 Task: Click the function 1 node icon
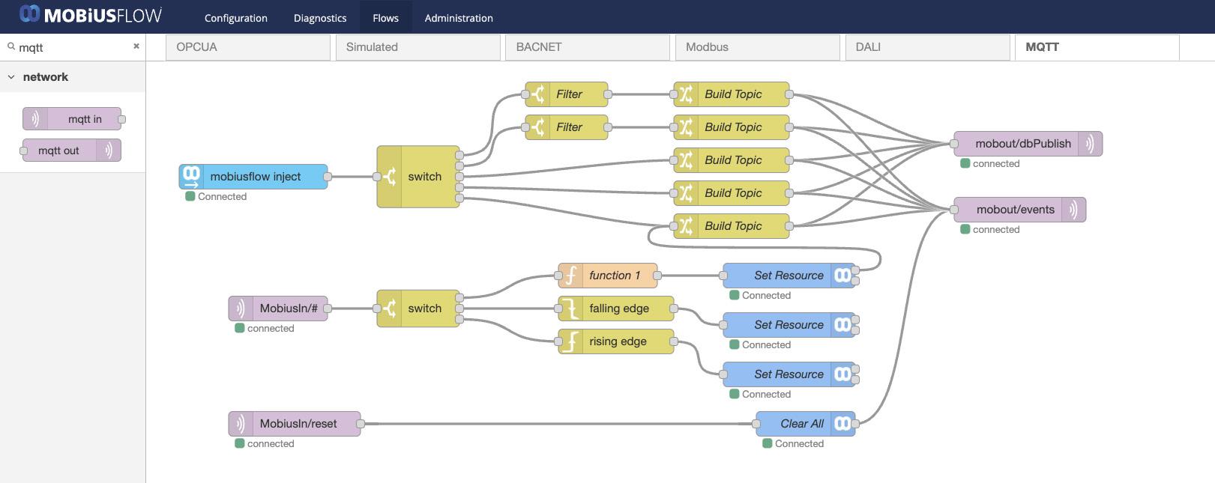point(570,276)
